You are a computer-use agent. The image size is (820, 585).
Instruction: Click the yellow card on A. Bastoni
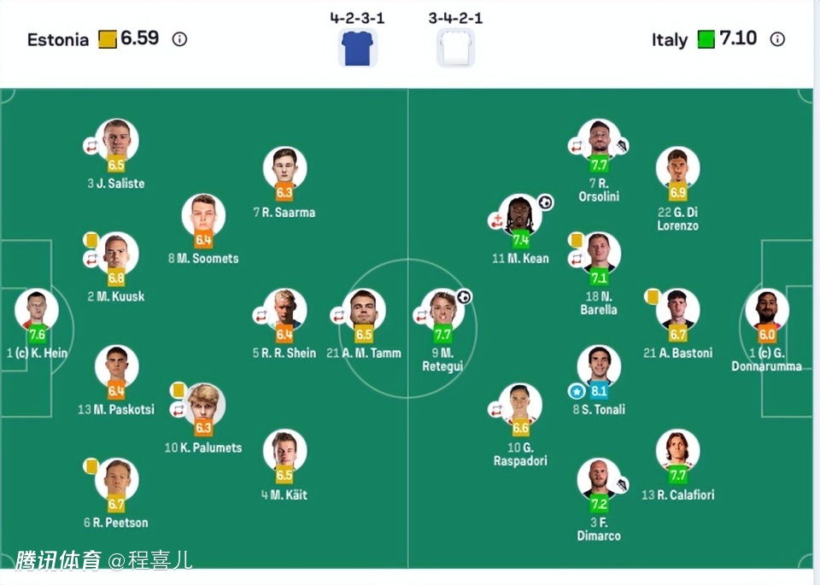click(652, 296)
